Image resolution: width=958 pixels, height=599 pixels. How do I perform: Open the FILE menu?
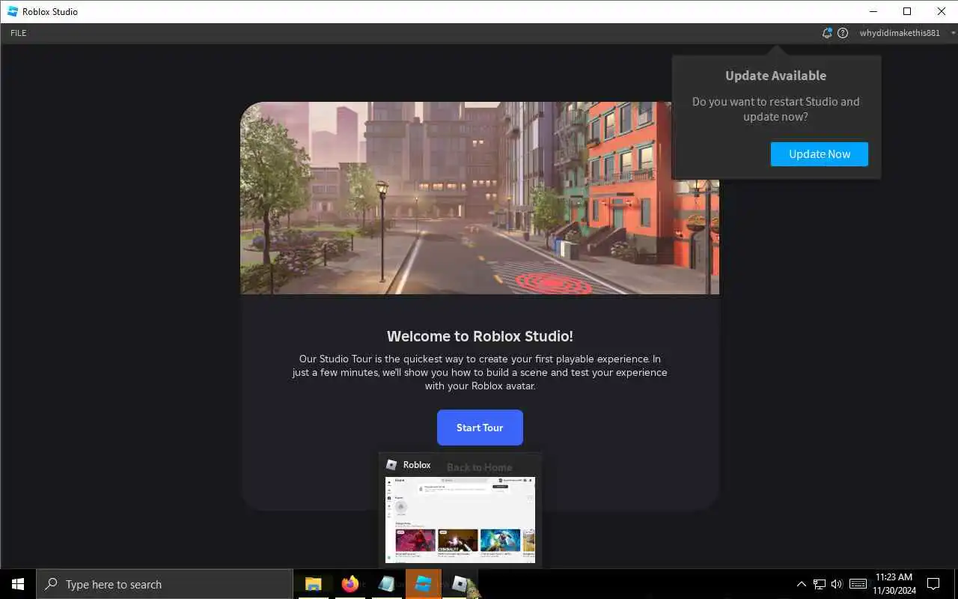coord(19,33)
